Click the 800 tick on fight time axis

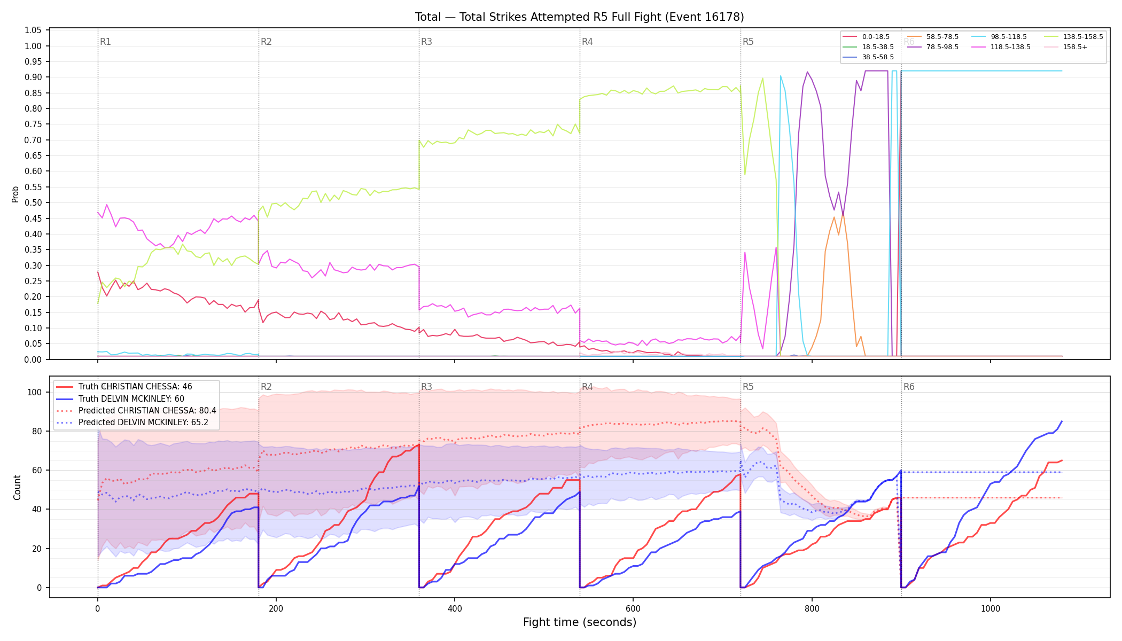coord(812,608)
